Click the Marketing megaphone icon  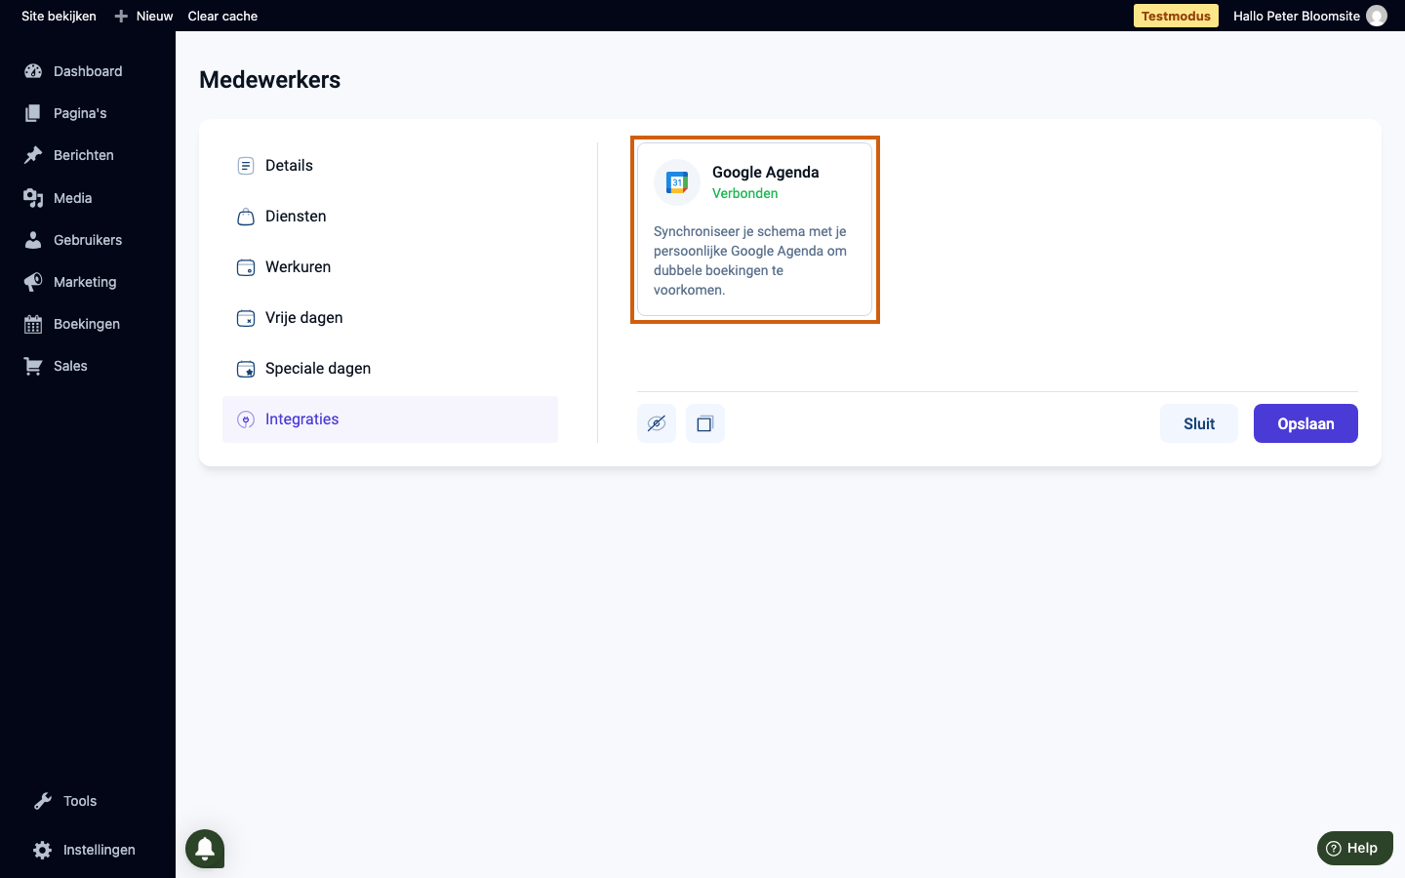click(33, 282)
